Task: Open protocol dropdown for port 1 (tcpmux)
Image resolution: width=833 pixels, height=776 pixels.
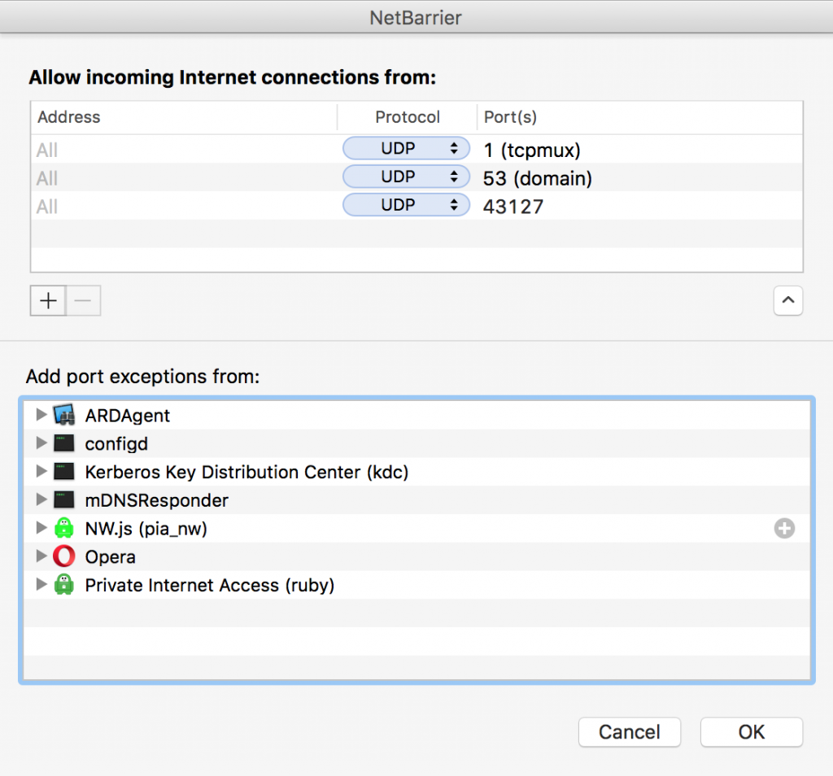Action: coord(406,148)
